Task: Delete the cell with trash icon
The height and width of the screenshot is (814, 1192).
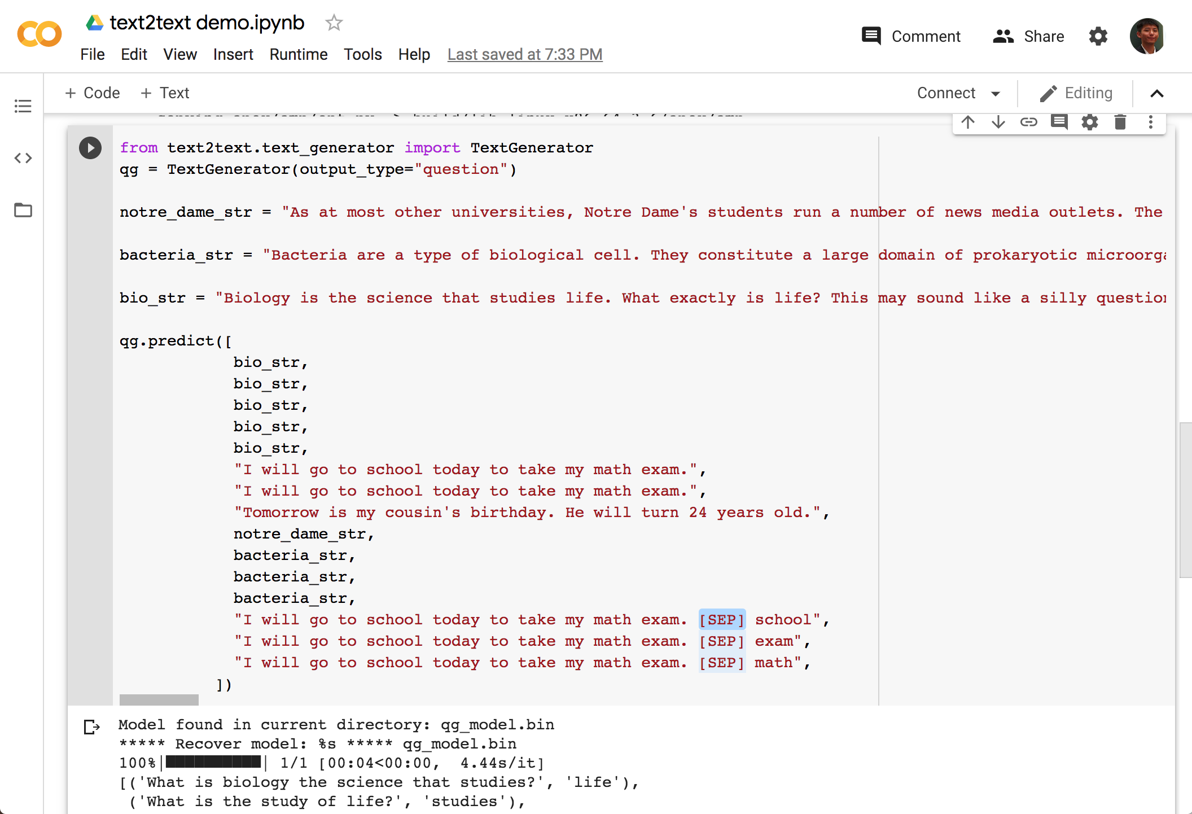Action: (x=1120, y=122)
